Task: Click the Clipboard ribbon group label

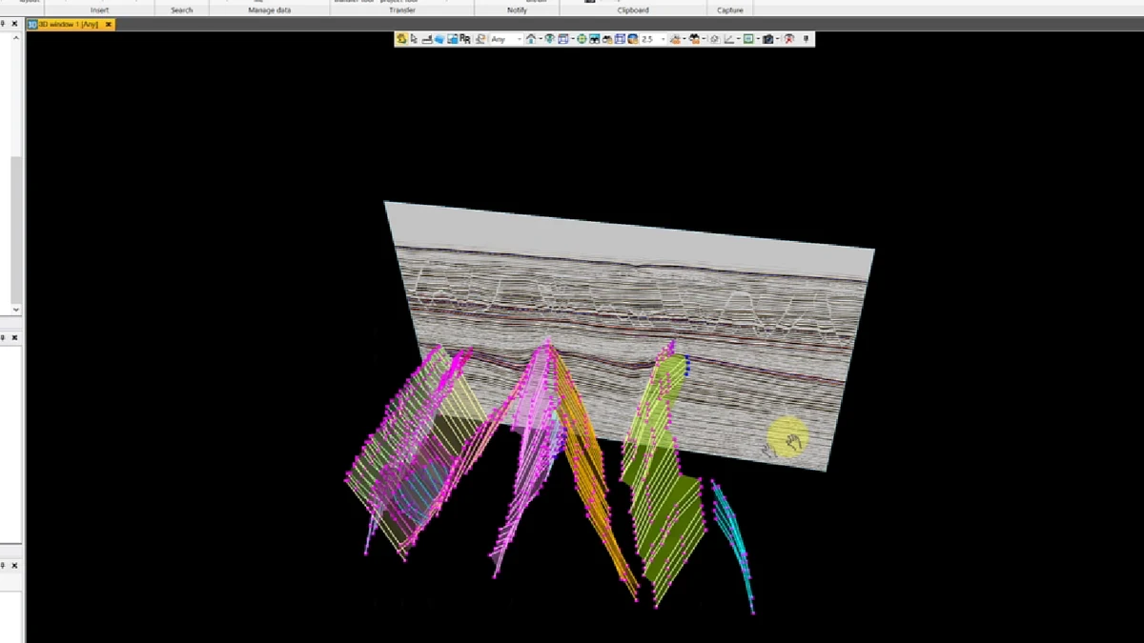Action: click(x=633, y=10)
